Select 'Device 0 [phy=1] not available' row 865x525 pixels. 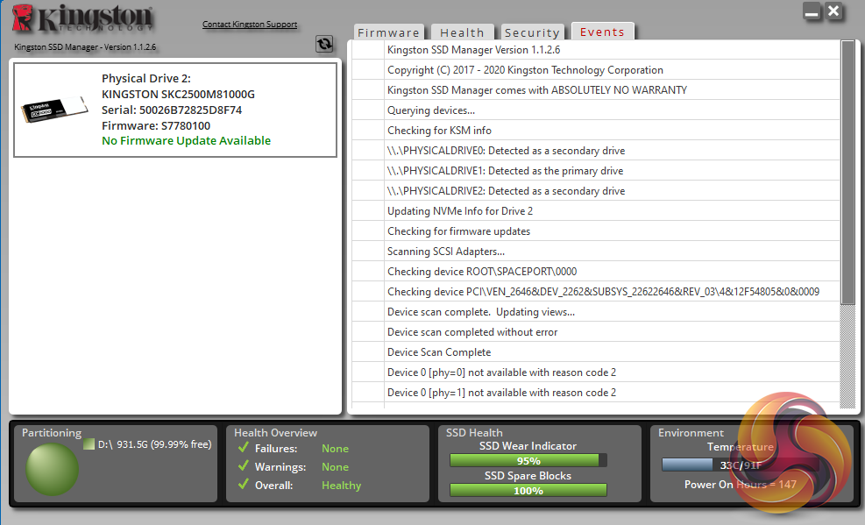click(x=596, y=393)
